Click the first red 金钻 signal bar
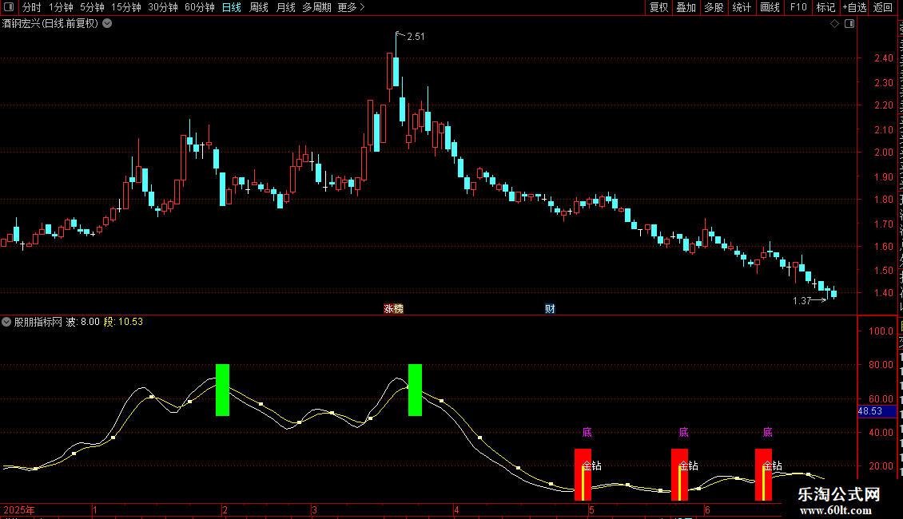The height and width of the screenshot is (519, 903). tap(583, 475)
